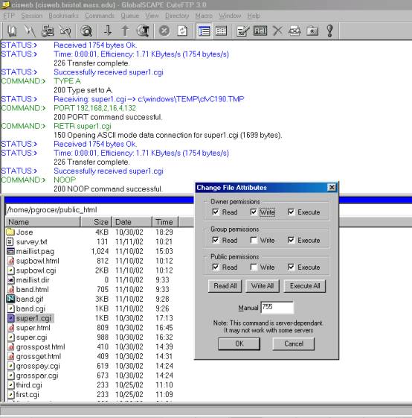The height and width of the screenshot is (418, 412).
Task: Sort files by the Time column header
Action: 165,222
